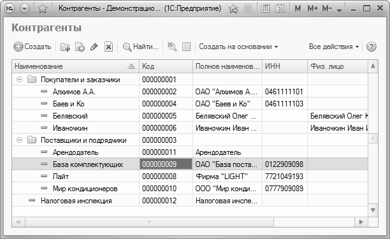The height and width of the screenshot is (239, 390).
Task: Click the INN cell 7721049193
Action: tap(284, 177)
